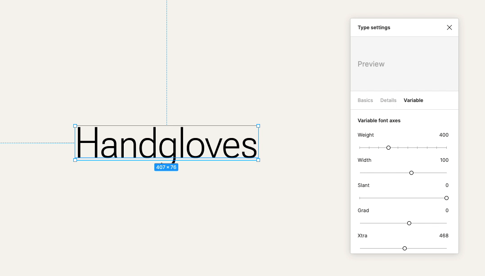The width and height of the screenshot is (485, 276).
Task: Click the Weight value 400
Action: [x=444, y=135]
